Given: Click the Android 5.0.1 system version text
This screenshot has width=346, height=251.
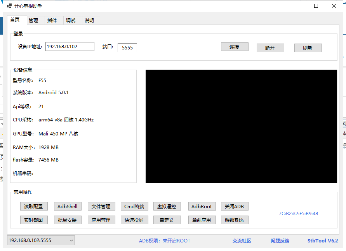Looking at the screenshot, I should [54, 93].
